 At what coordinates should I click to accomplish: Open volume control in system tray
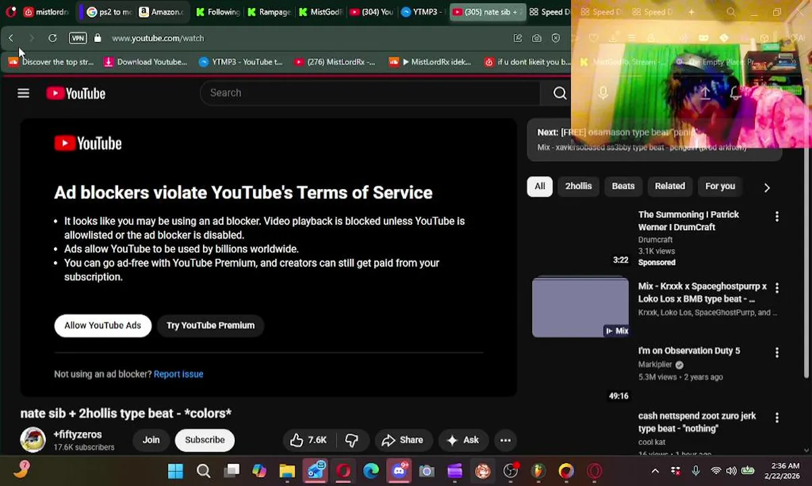tap(732, 470)
